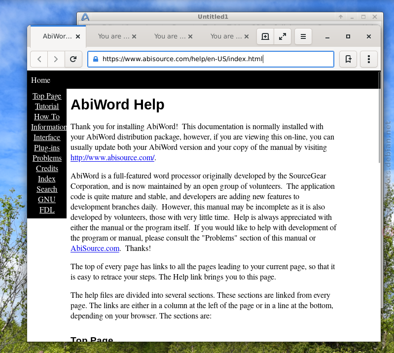Open the Index sidebar link
394x353 pixels.
click(47, 178)
